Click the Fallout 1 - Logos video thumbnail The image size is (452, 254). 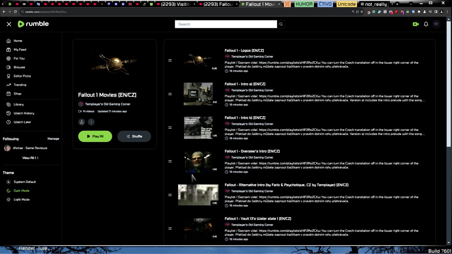[x=198, y=60]
